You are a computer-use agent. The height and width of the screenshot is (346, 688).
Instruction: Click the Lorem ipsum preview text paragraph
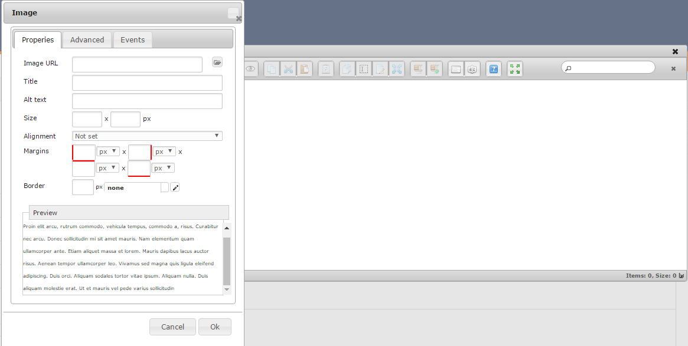tap(120, 258)
